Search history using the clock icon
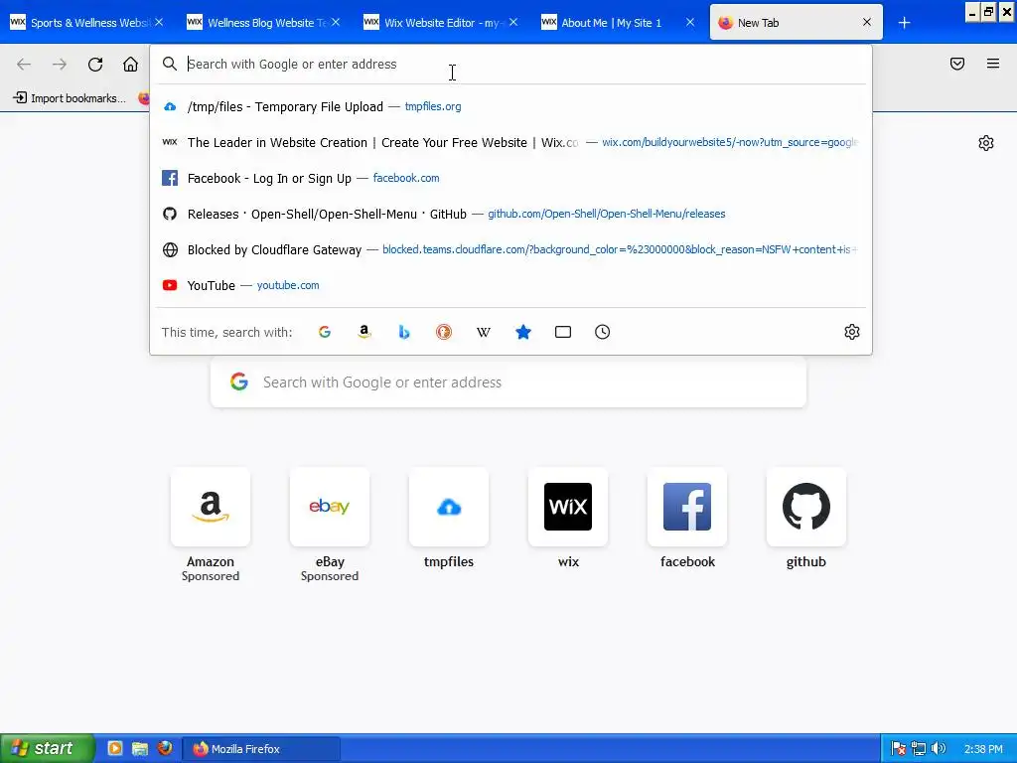This screenshot has width=1017, height=763. (603, 332)
